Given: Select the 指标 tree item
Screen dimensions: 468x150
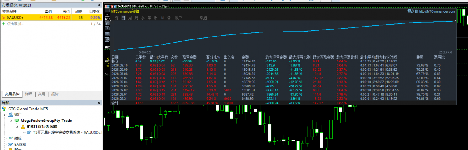Looking at the screenshot, I should pos(18,138).
